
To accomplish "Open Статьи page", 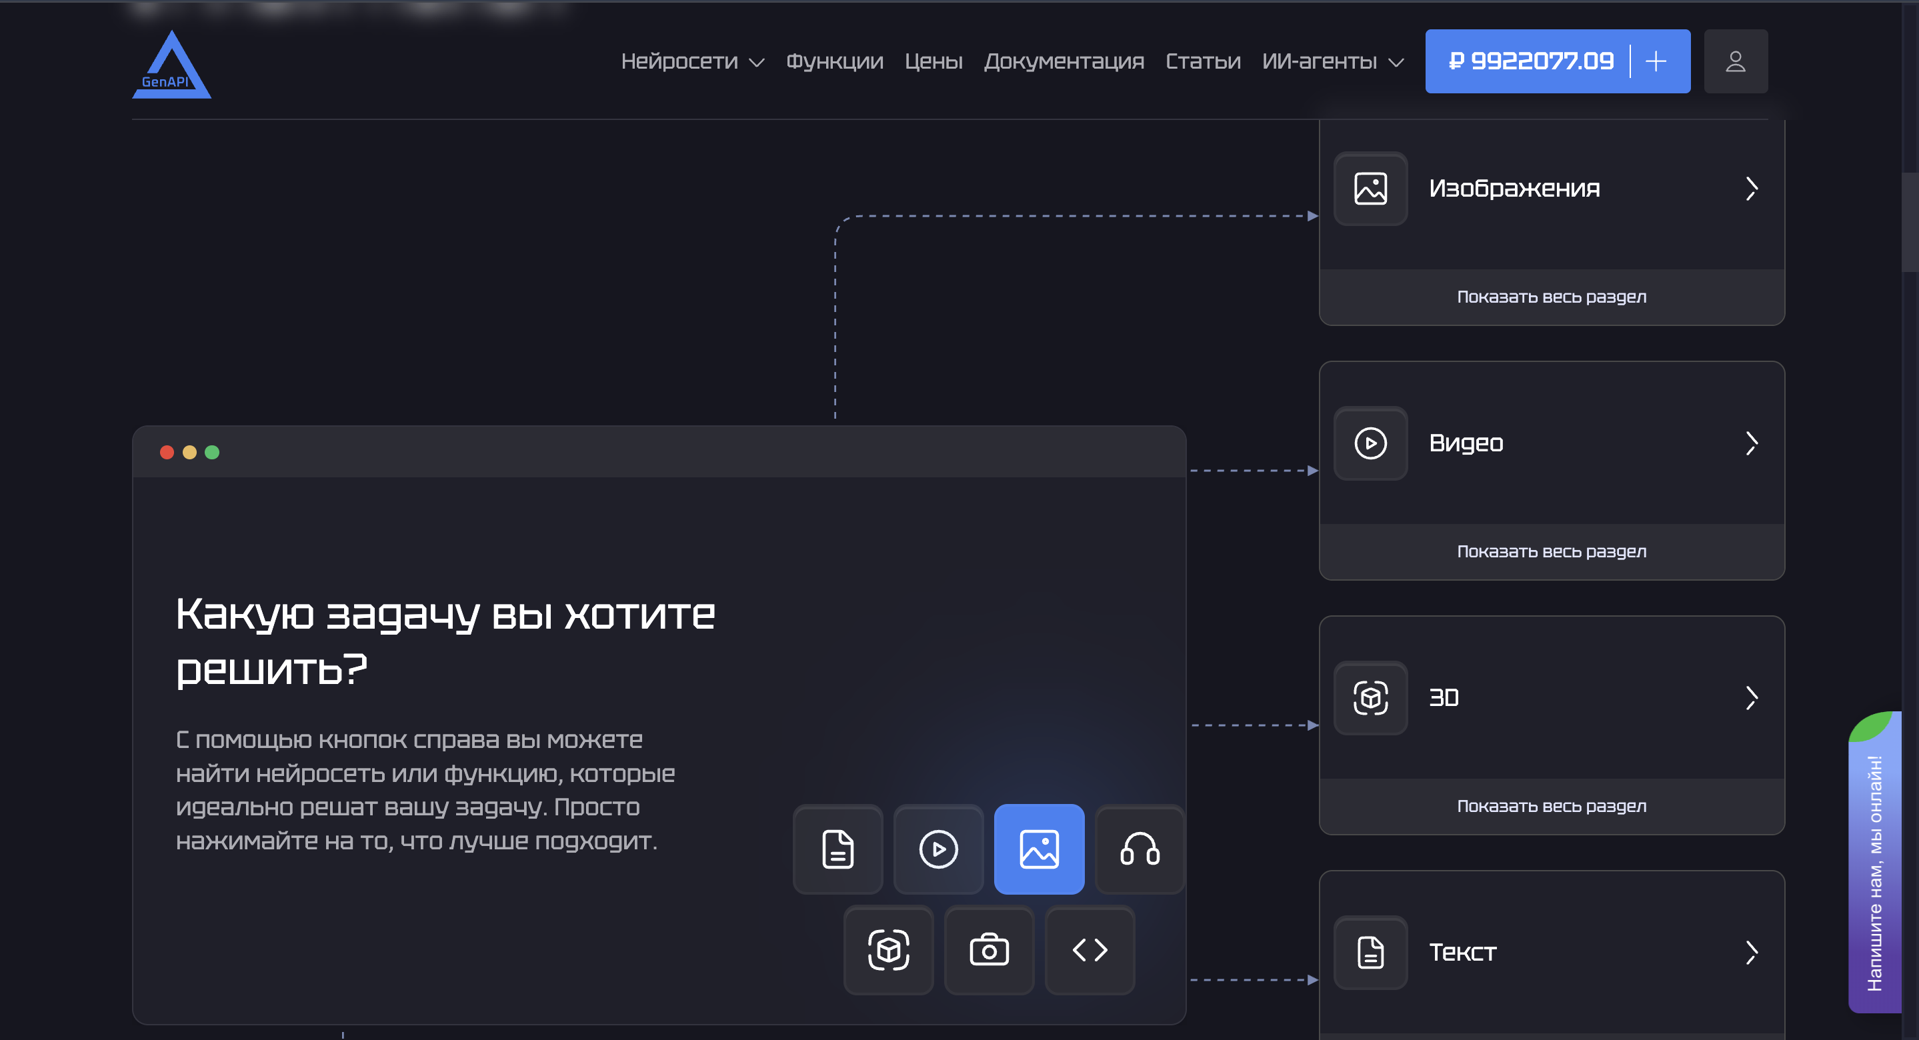I will 1202,61.
